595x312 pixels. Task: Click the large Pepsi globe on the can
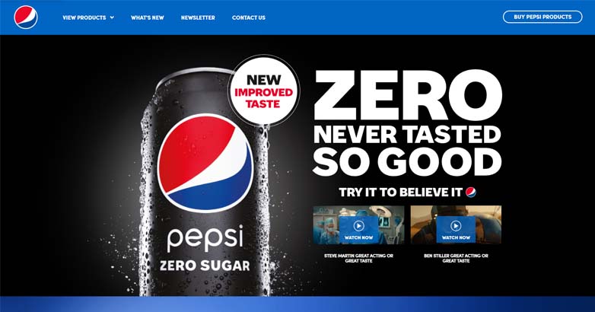(x=205, y=163)
